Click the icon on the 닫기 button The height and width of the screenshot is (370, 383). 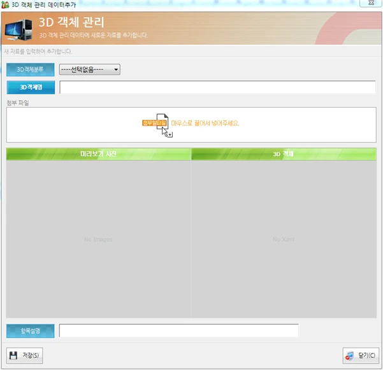pos(349,356)
